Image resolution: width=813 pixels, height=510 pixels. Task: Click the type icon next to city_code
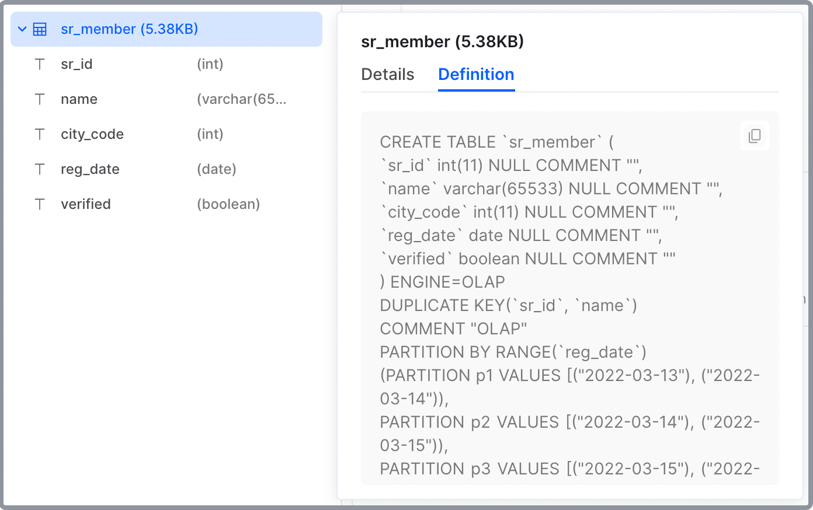pos(40,134)
